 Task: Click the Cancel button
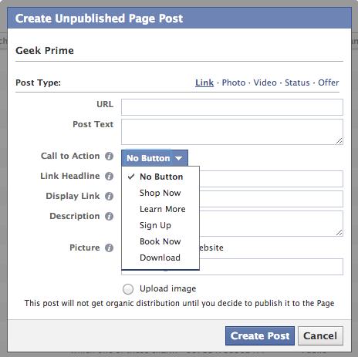point(320,335)
